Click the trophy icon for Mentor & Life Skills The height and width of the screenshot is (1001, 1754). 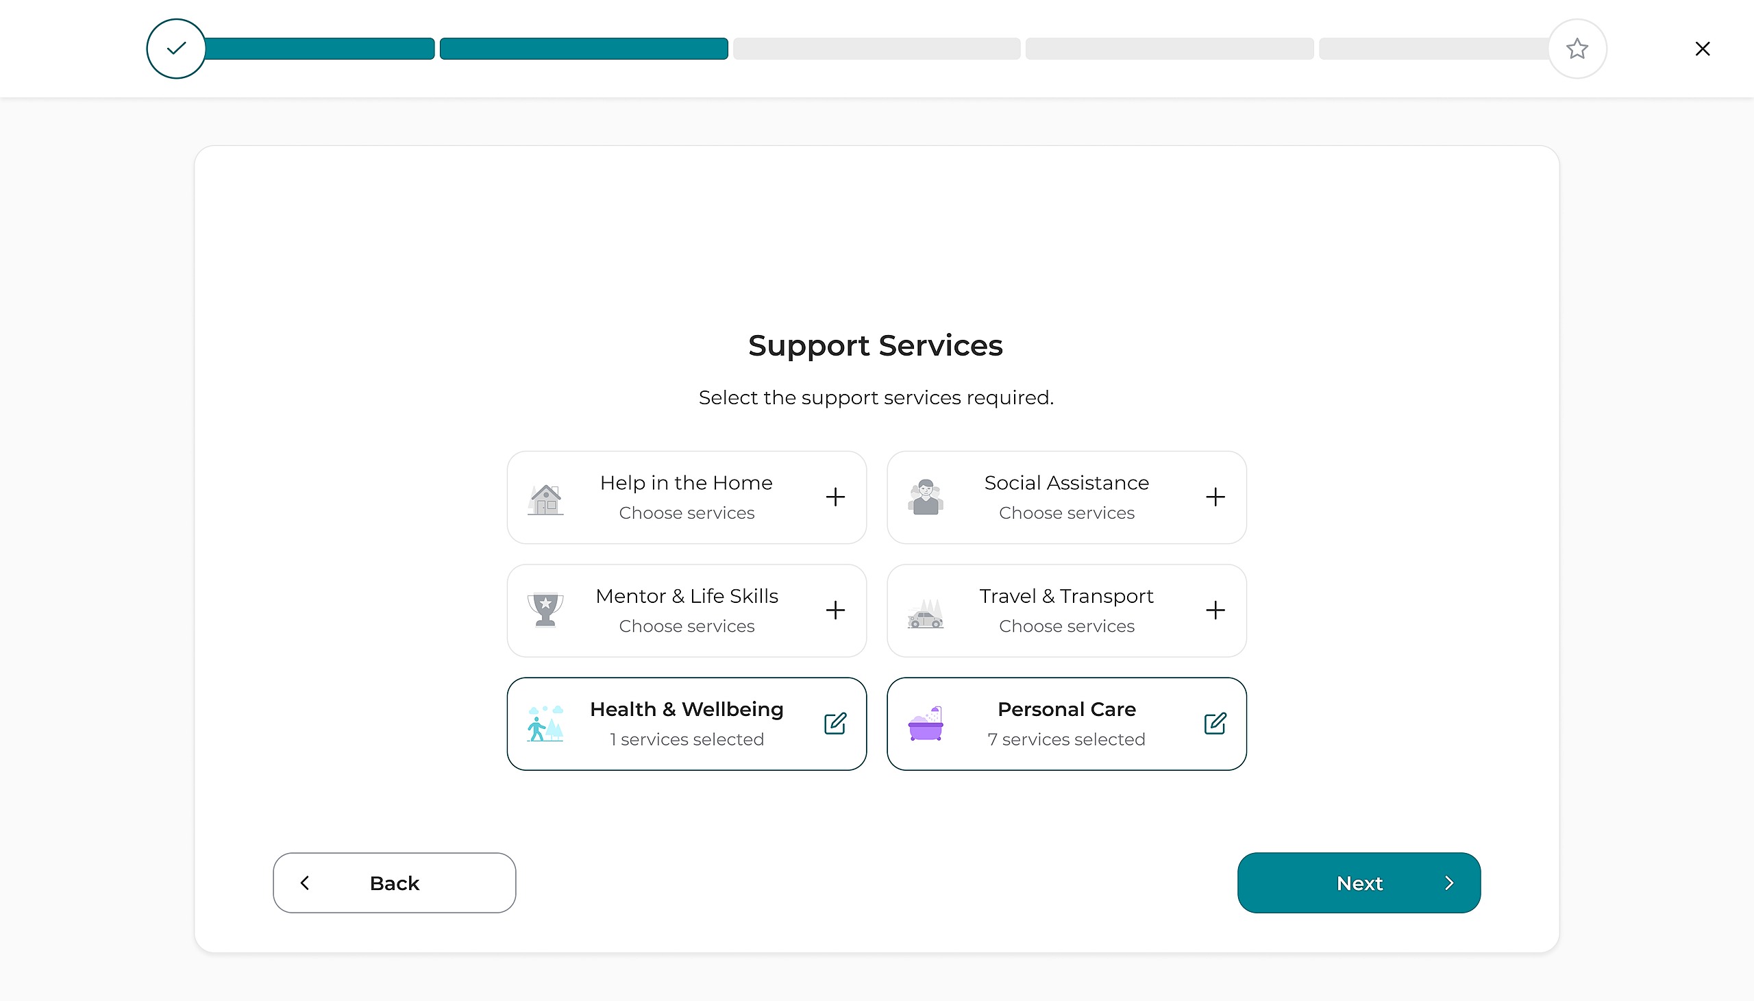[x=545, y=610]
